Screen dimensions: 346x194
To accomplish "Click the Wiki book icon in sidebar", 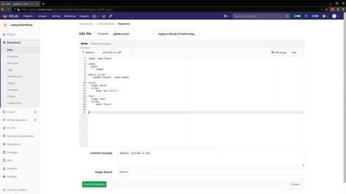I will pyautogui.click(x=4, y=161).
